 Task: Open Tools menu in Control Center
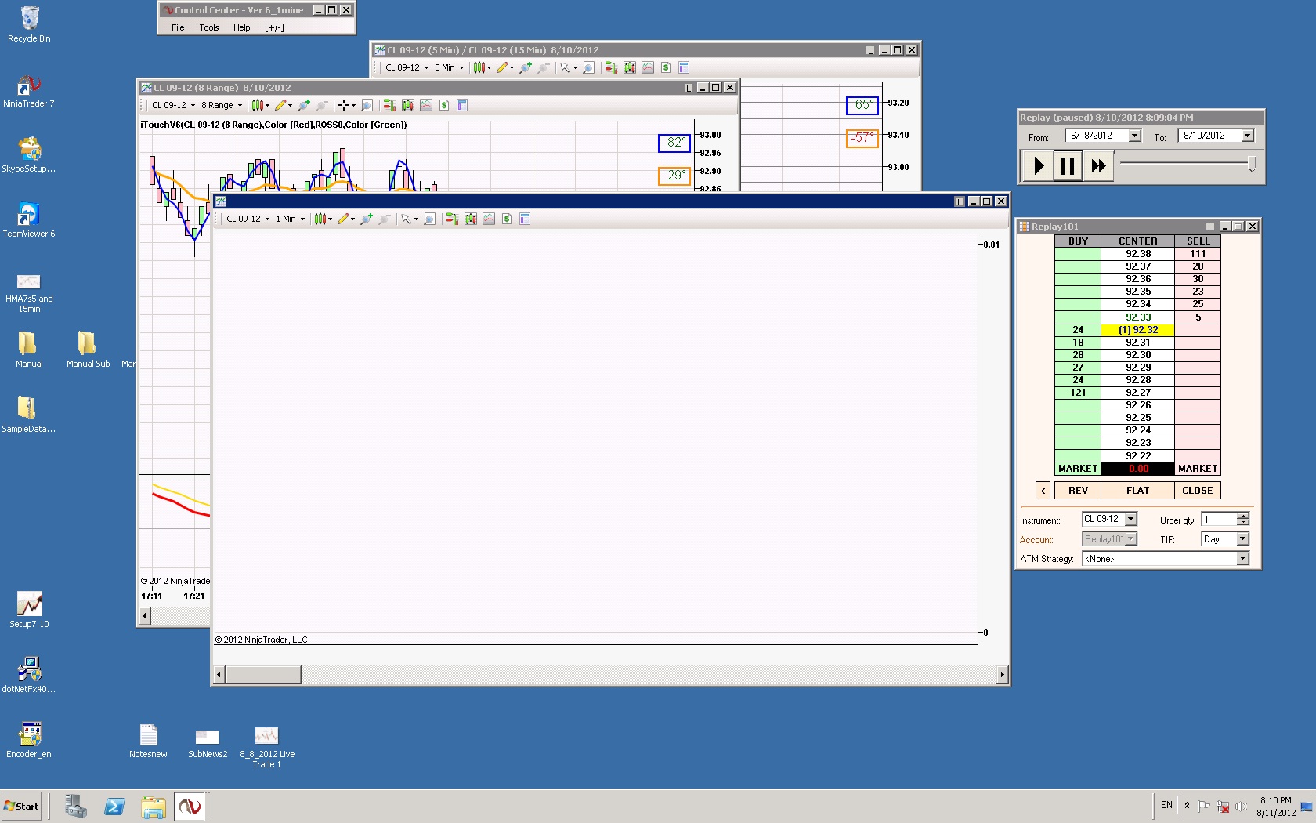point(208,27)
